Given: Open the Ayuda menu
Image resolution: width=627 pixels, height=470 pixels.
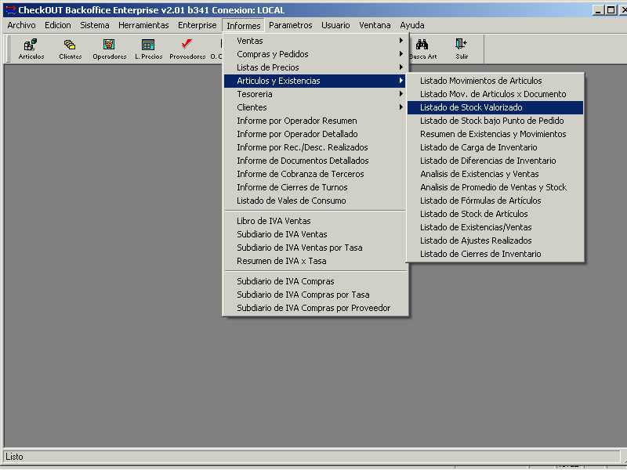Looking at the screenshot, I should [x=412, y=25].
